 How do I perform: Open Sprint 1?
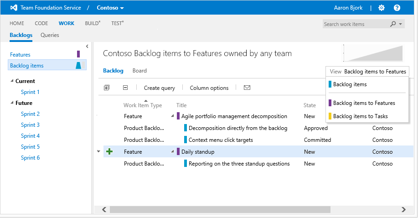point(30,92)
